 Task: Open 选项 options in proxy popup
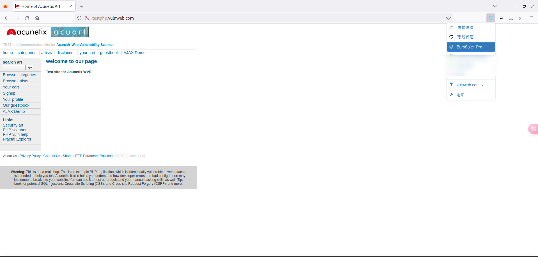tap(471, 95)
